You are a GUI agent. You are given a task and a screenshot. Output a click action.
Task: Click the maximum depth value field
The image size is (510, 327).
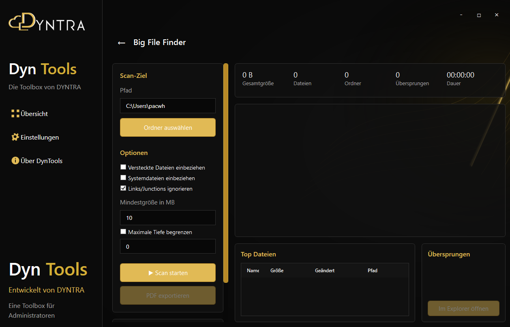click(168, 246)
